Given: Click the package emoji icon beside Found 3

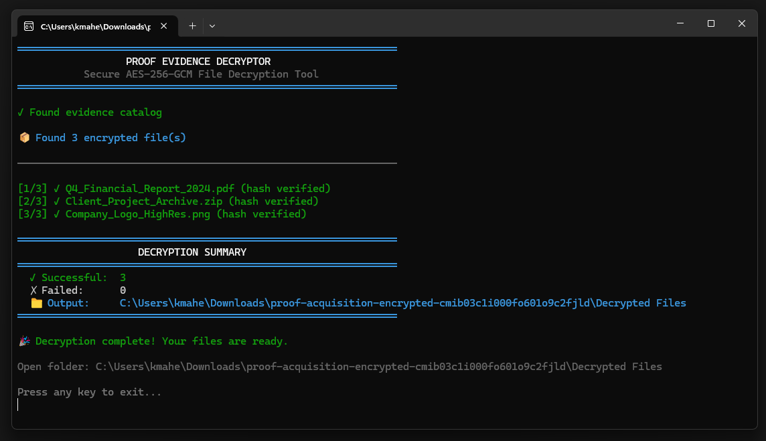Looking at the screenshot, I should coord(24,138).
